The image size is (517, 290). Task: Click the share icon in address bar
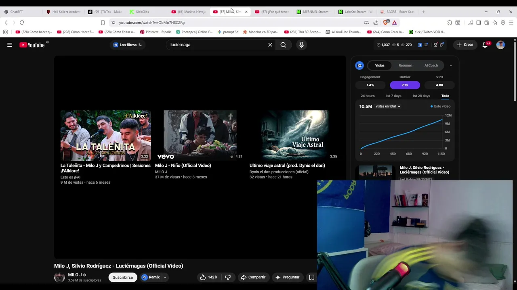click(376, 23)
